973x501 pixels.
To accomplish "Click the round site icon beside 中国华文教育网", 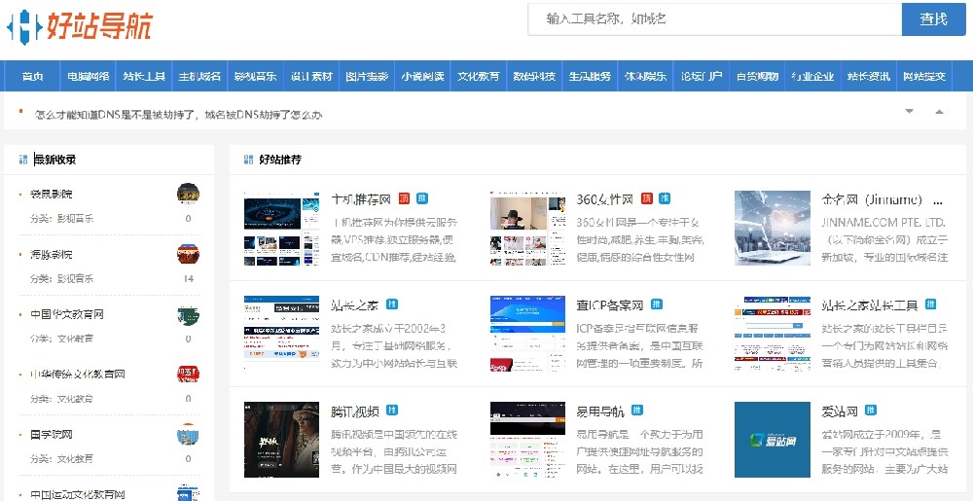I will click(x=188, y=315).
